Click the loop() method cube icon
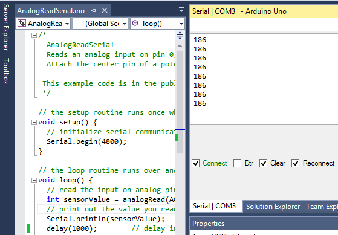 [135, 23]
